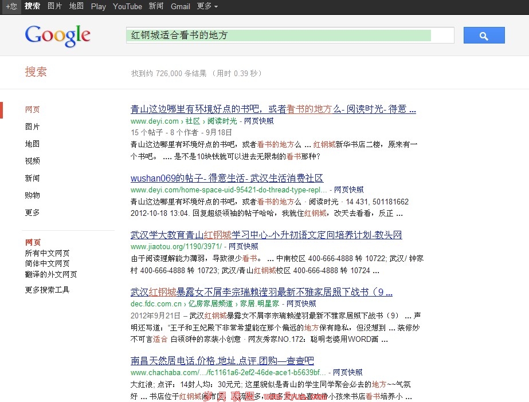Click the bold 网页 heading above language filters

click(33, 242)
